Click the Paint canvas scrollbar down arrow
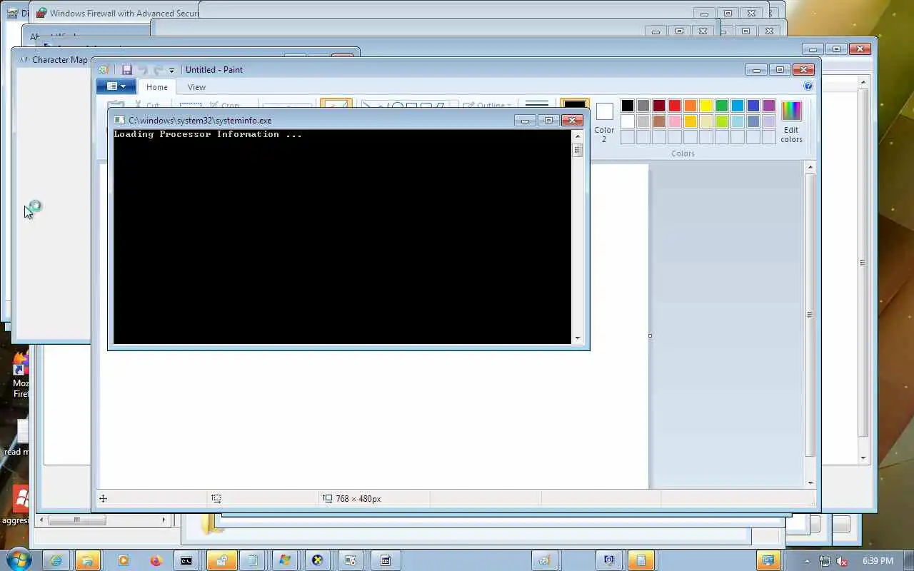The image size is (914, 571). [810, 482]
